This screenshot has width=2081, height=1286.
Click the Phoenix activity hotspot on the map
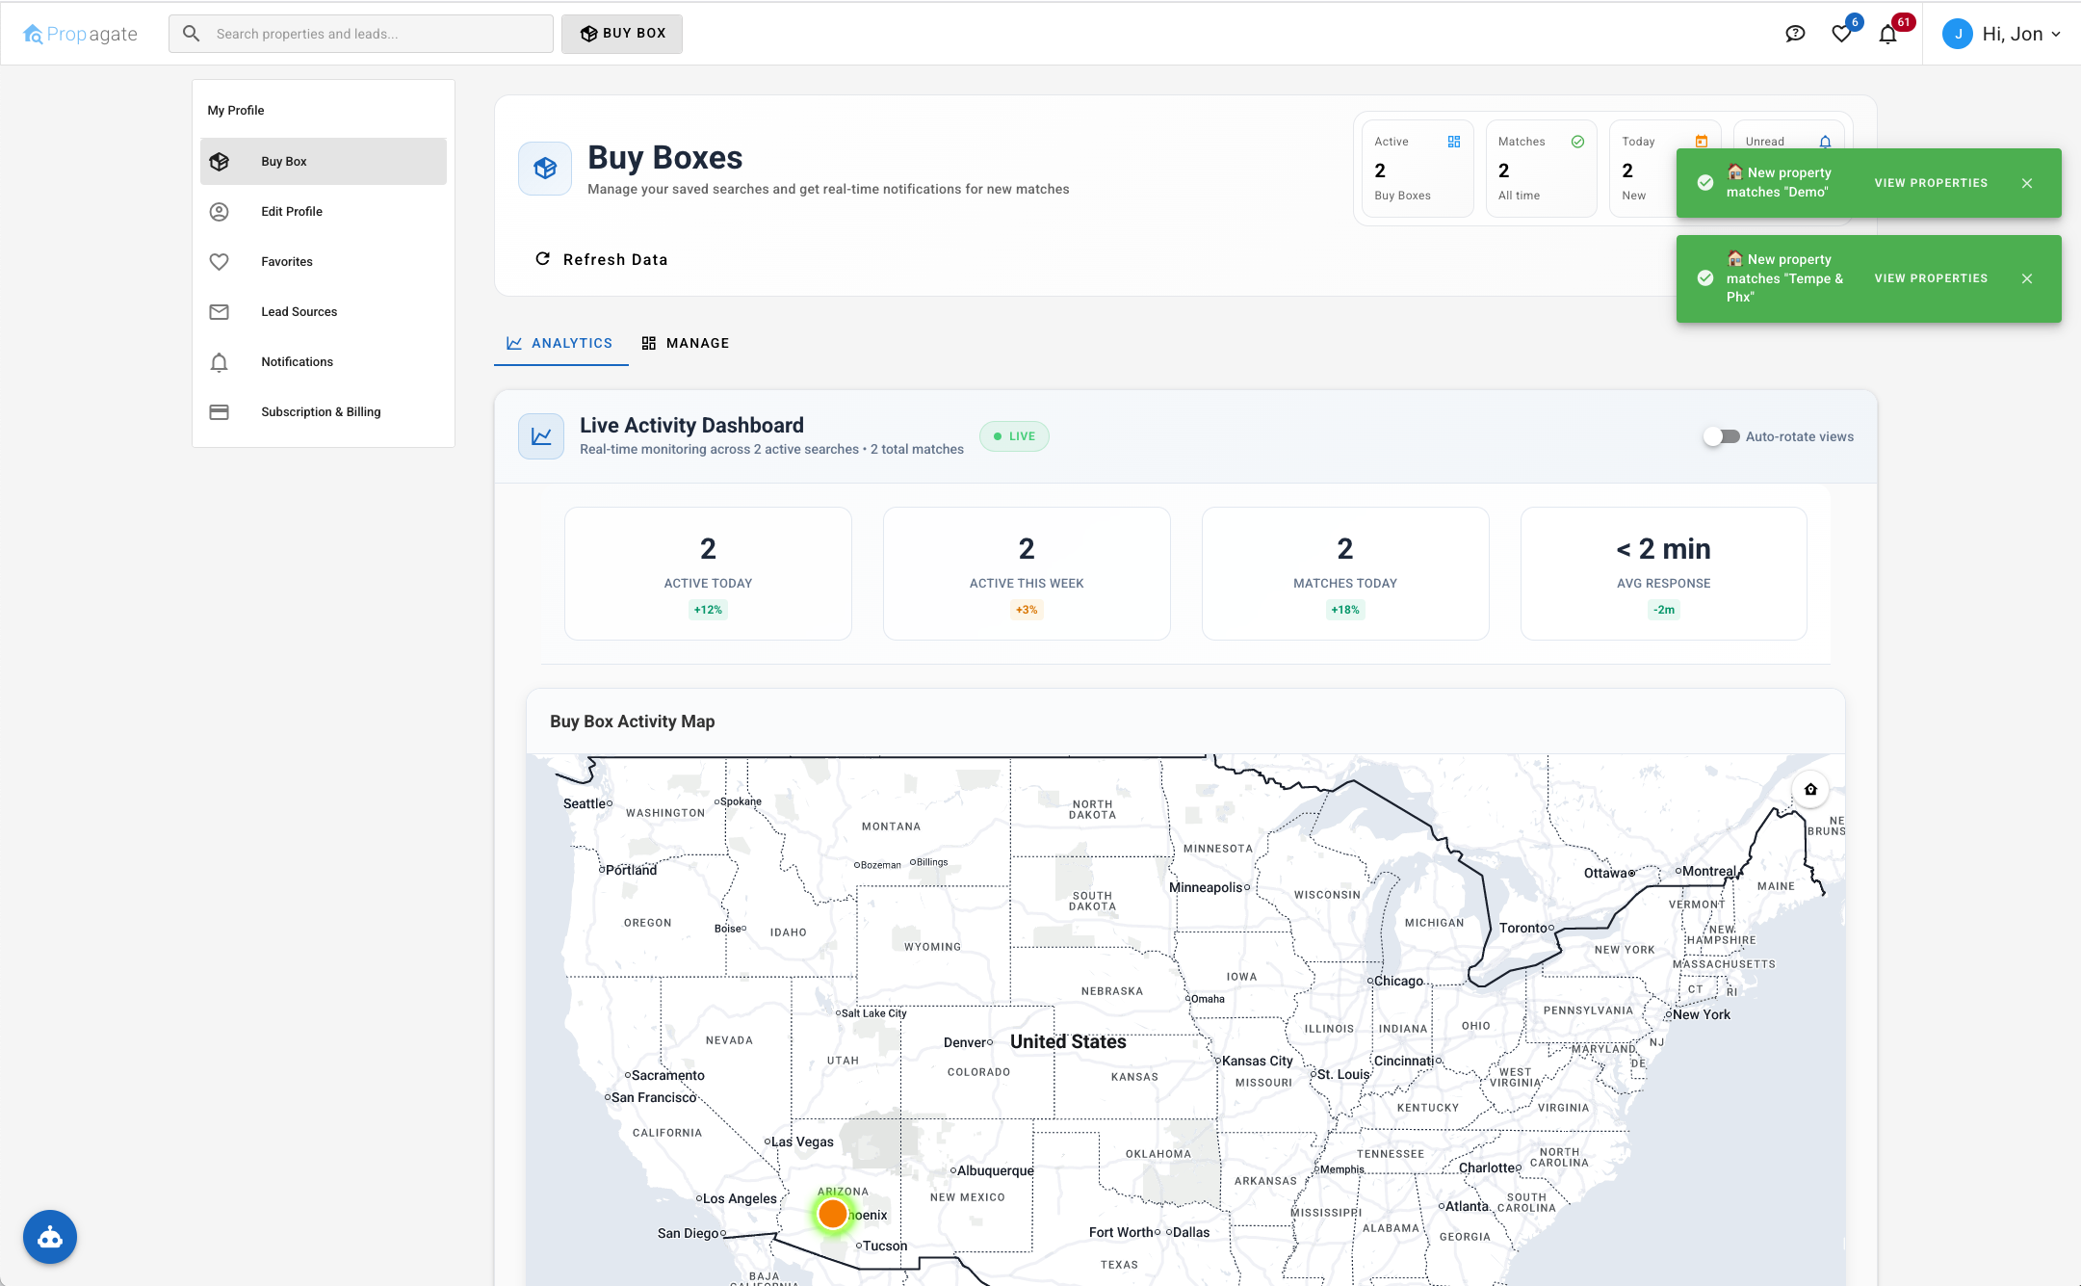coord(832,1213)
